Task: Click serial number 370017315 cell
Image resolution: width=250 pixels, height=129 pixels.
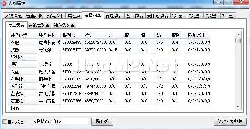Action: (72, 94)
